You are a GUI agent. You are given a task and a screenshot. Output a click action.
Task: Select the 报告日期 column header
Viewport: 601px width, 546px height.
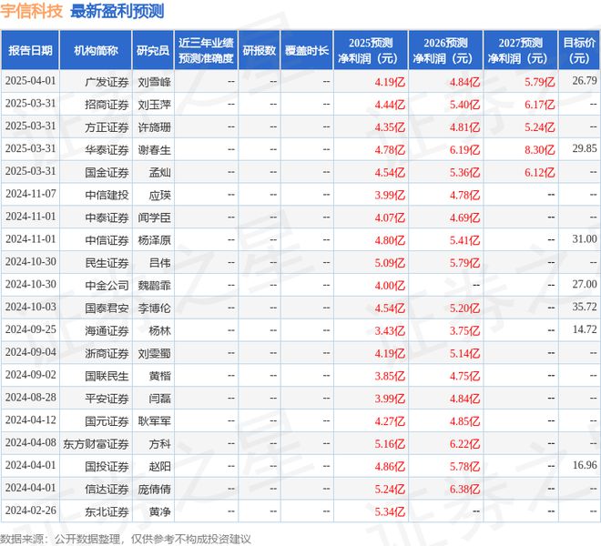click(x=30, y=50)
